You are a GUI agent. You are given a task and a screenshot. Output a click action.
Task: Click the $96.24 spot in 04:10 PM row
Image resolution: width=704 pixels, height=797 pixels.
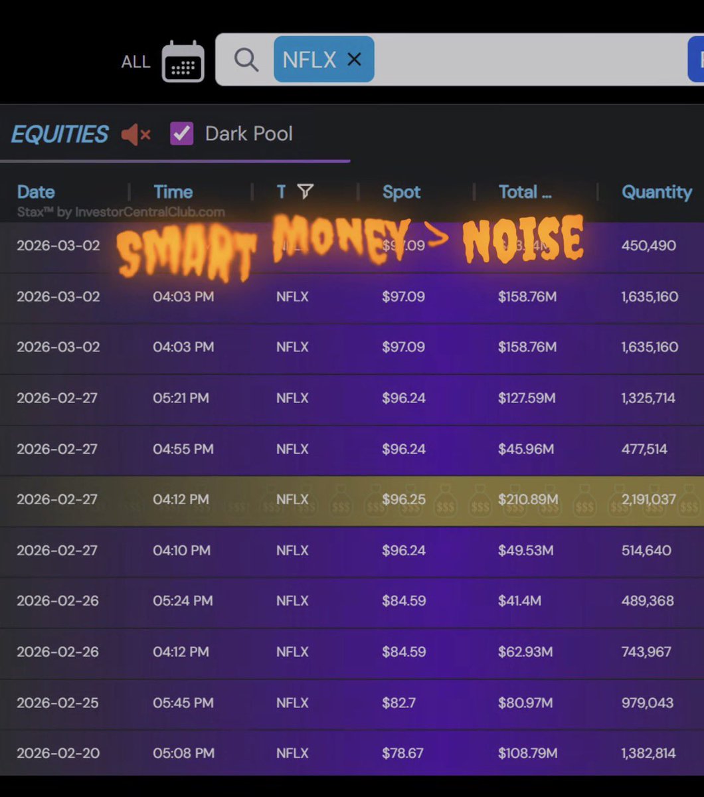pos(404,550)
